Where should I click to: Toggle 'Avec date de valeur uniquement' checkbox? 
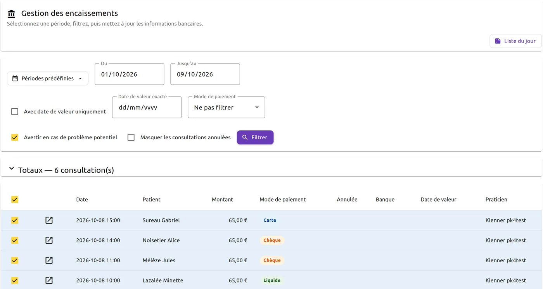15,112
